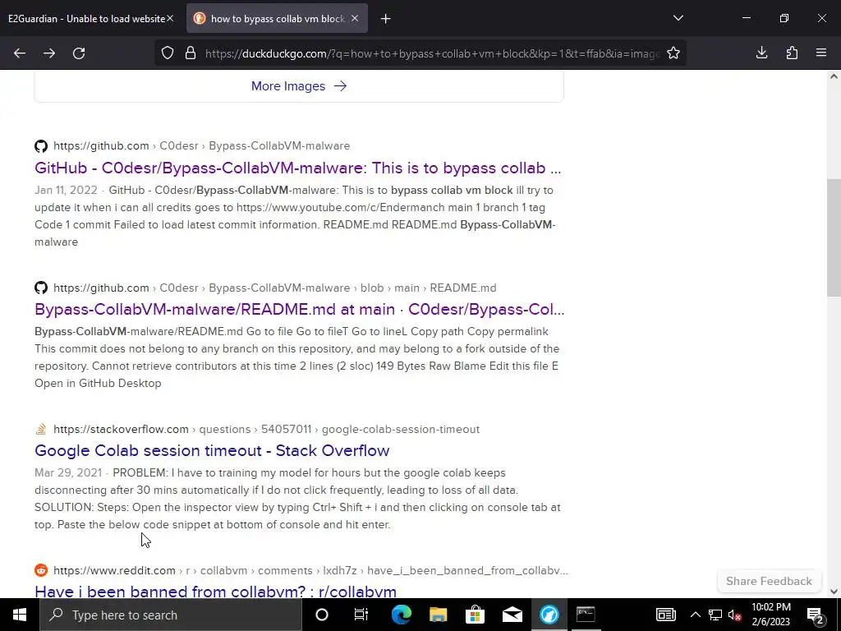Click the github.com › C0desr › Bypass-CollabVM-malware URL
This screenshot has height=631, width=841.
pyautogui.click(x=202, y=146)
